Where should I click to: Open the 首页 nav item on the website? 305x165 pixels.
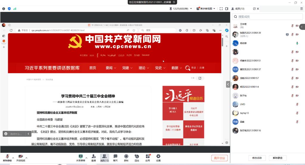tap(93, 68)
